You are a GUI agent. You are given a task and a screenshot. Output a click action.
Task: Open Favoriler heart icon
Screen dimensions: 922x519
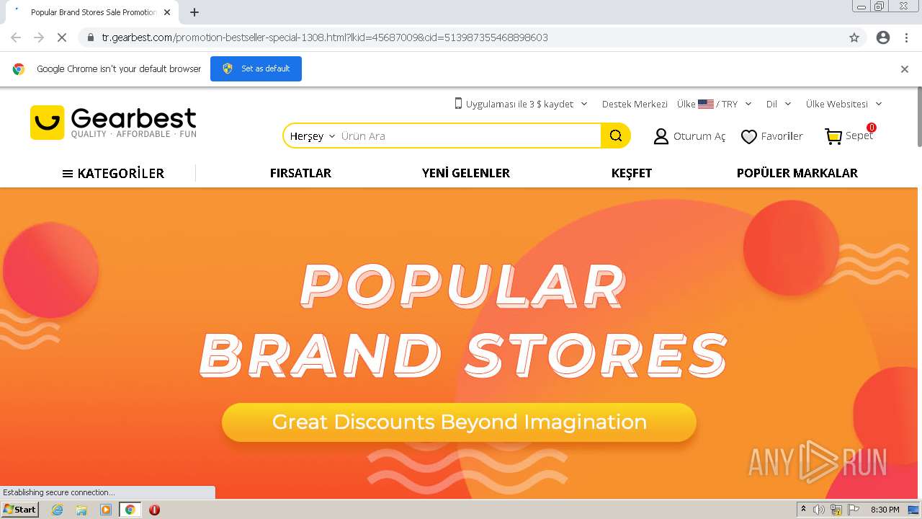click(x=749, y=136)
